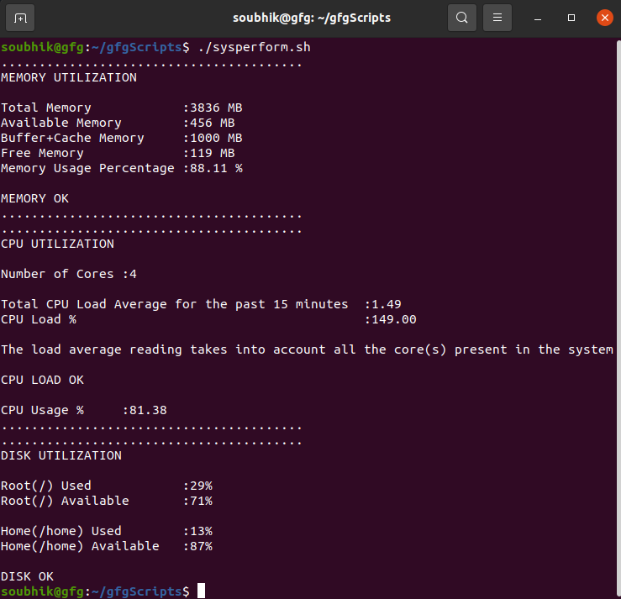Viewport: 621px width, 599px height.
Task: Click the Home(/home) Used label
Action: [61, 531]
